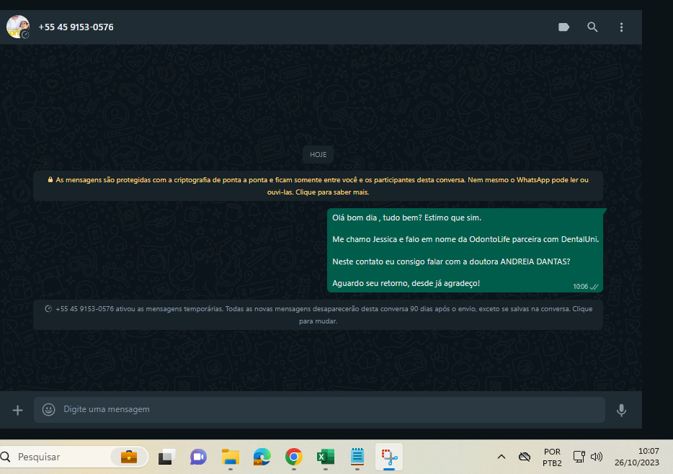Click the lock icon in encryption notice
673x474 pixels.
(x=50, y=180)
